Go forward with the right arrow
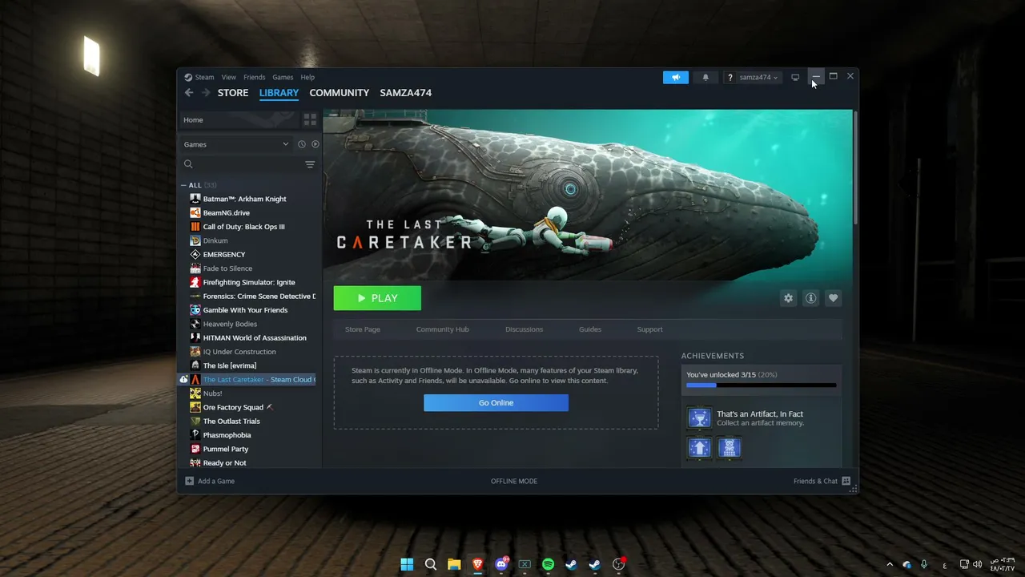 coord(206,93)
